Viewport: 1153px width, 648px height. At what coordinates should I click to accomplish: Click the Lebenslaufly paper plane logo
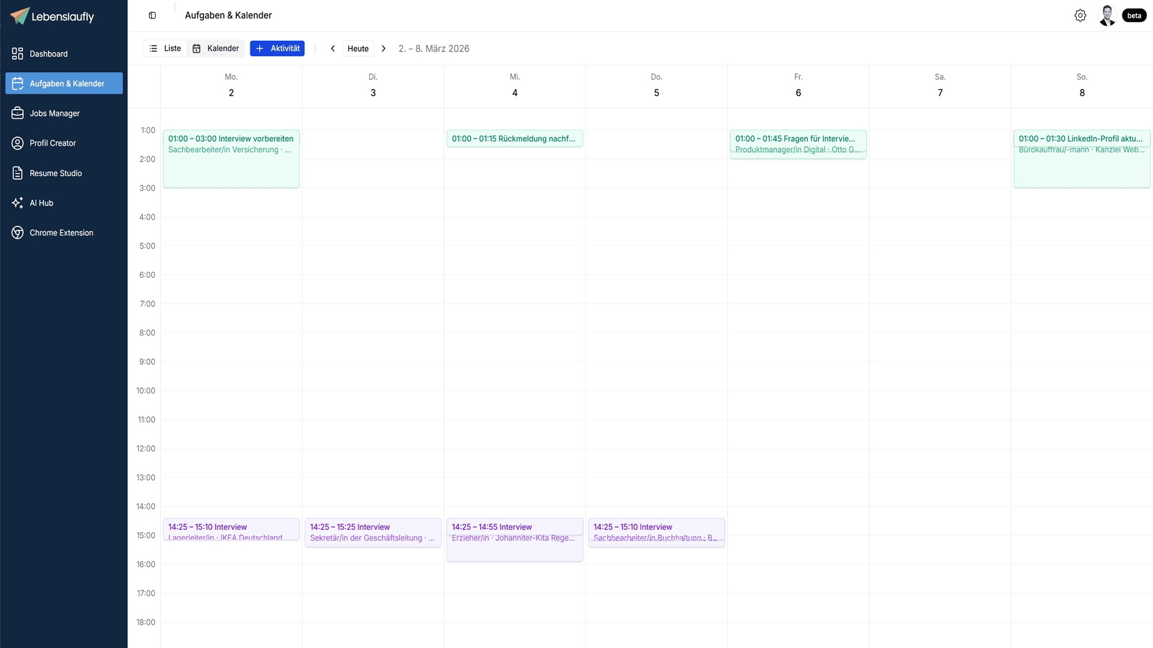(x=20, y=16)
